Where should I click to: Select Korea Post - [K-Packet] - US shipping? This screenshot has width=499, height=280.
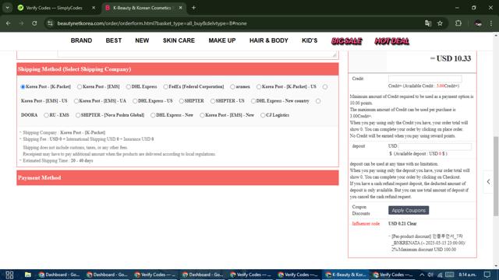(x=259, y=86)
